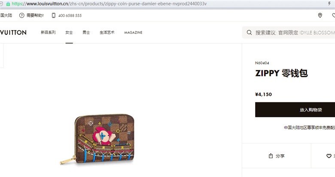Click the search magnifier icon
This screenshot has width=335, height=177.
click(249, 33)
